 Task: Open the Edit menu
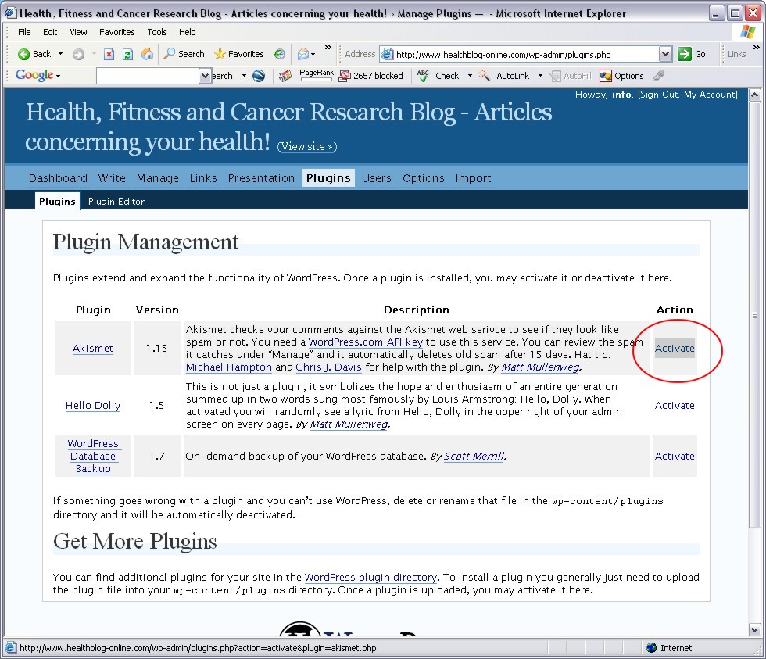click(x=50, y=32)
